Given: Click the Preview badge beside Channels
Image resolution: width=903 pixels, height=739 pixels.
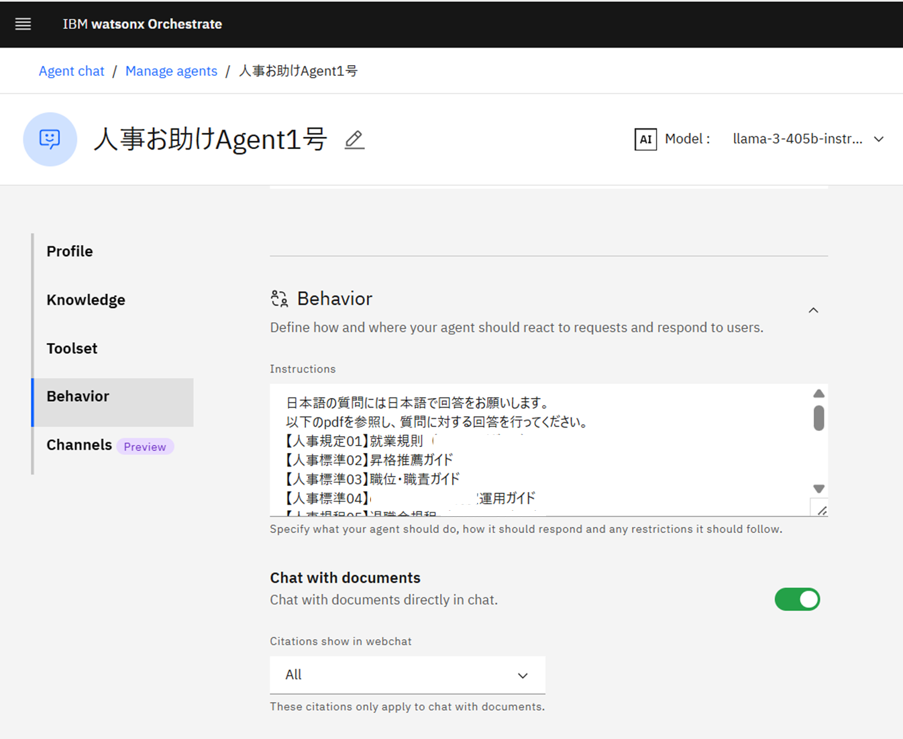Looking at the screenshot, I should coord(145,447).
